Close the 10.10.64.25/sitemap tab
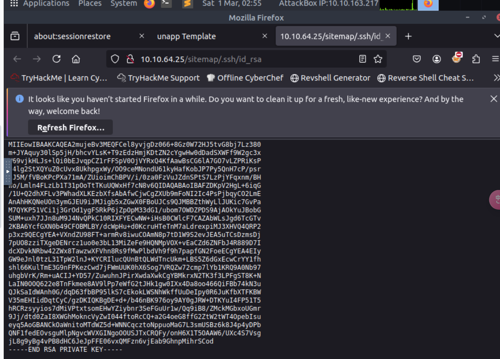The height and width of the screenshot is (359, 500). click(388, 36)
